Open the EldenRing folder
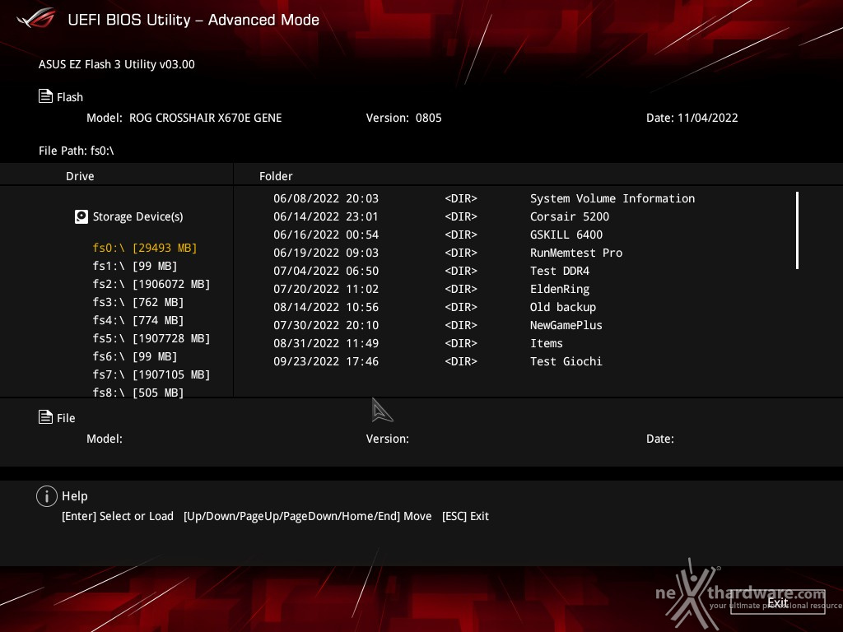The height and width of the screenshot is (632, 843). pyautogui.click(x=560, y=289)
